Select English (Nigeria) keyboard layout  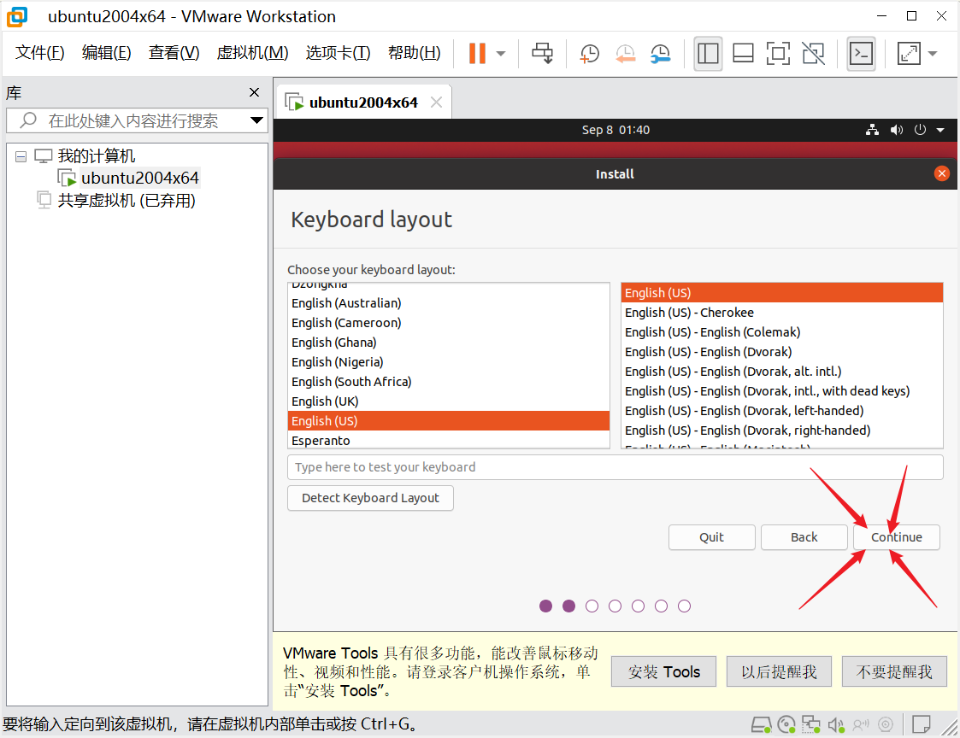pyautogui.click(x=449, y=361)
